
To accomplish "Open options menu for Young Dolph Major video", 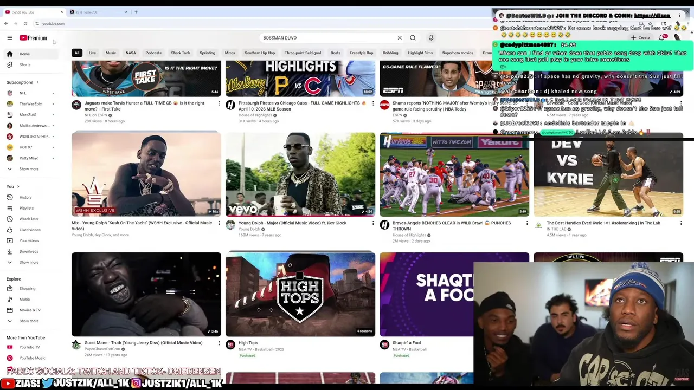I will tap(373, 223).
